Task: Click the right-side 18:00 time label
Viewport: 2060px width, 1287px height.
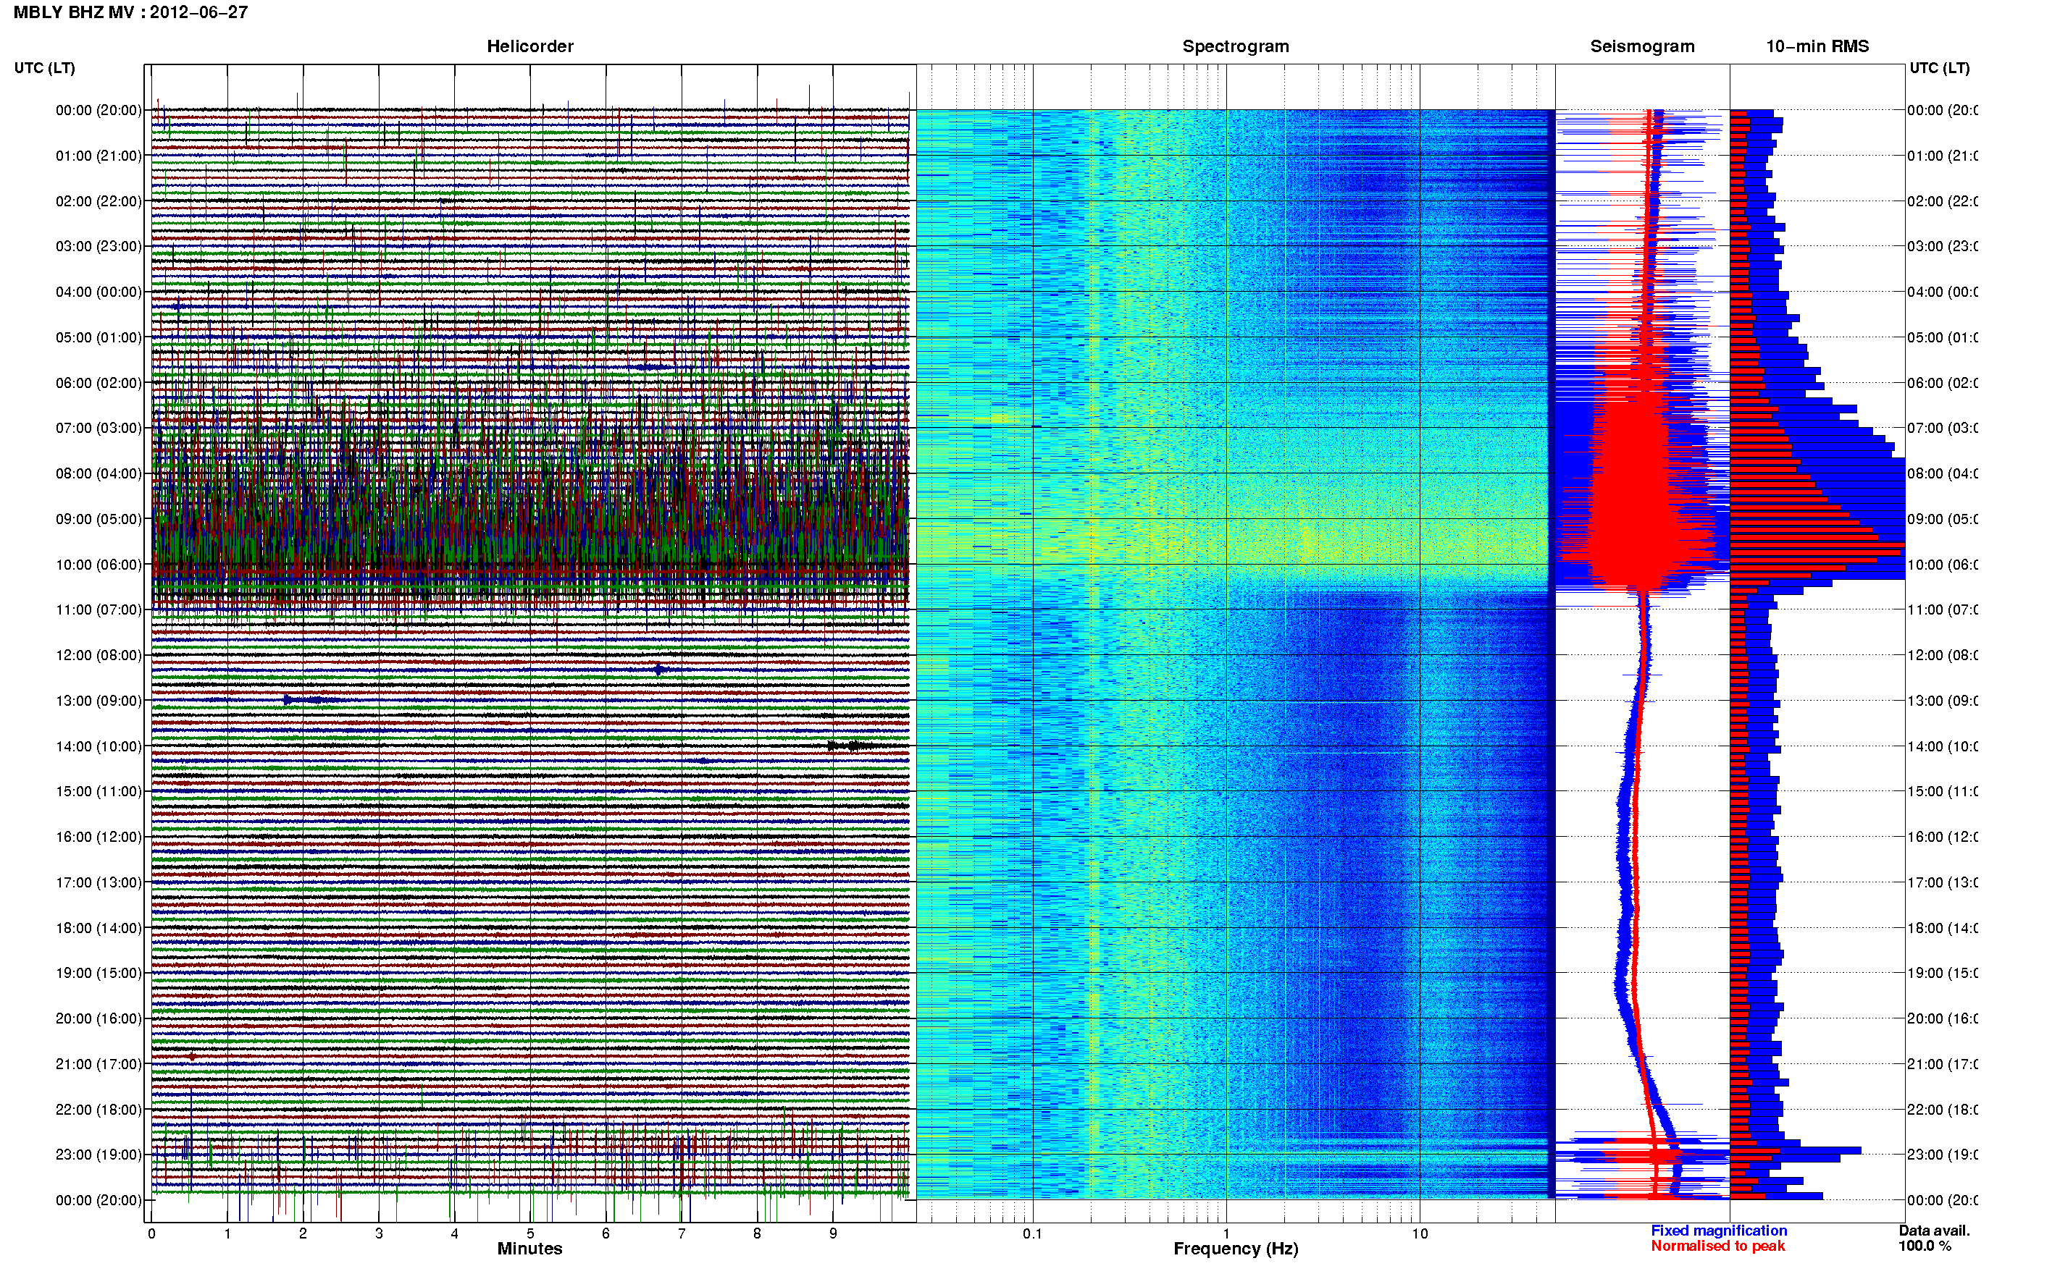Action: pyautogui.click(x=1942, y=928)
